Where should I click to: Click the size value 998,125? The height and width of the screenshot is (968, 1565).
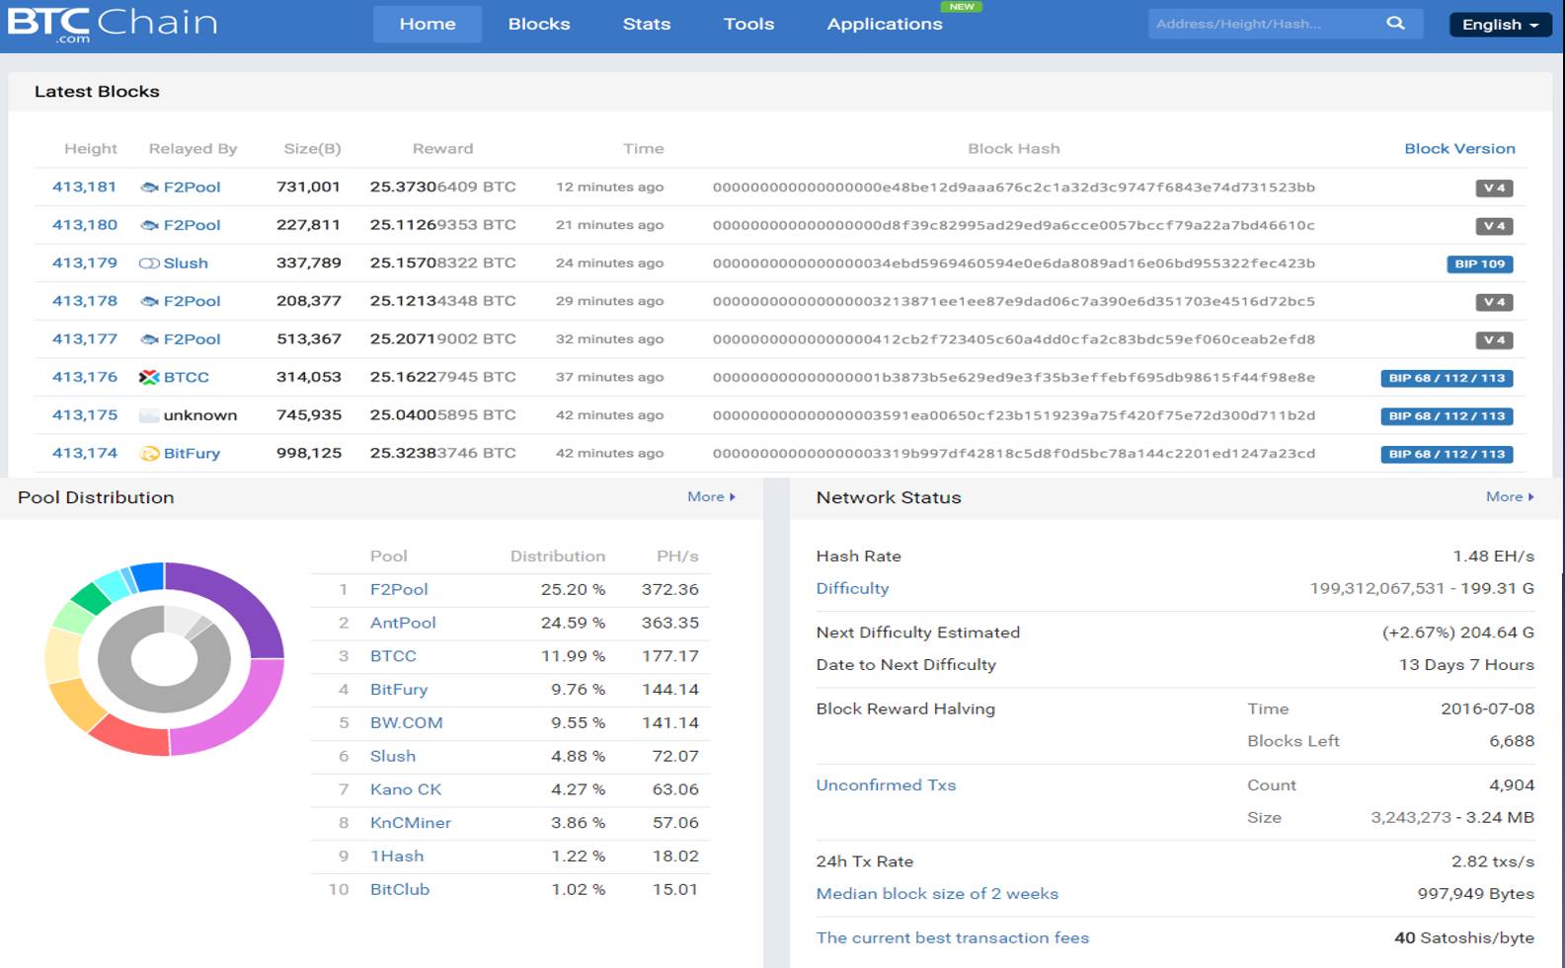pyautogui.click(x=309, y=453)
